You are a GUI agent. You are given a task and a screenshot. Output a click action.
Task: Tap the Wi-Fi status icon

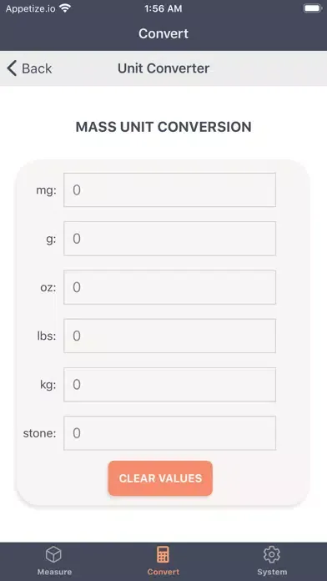coord(65,8)
